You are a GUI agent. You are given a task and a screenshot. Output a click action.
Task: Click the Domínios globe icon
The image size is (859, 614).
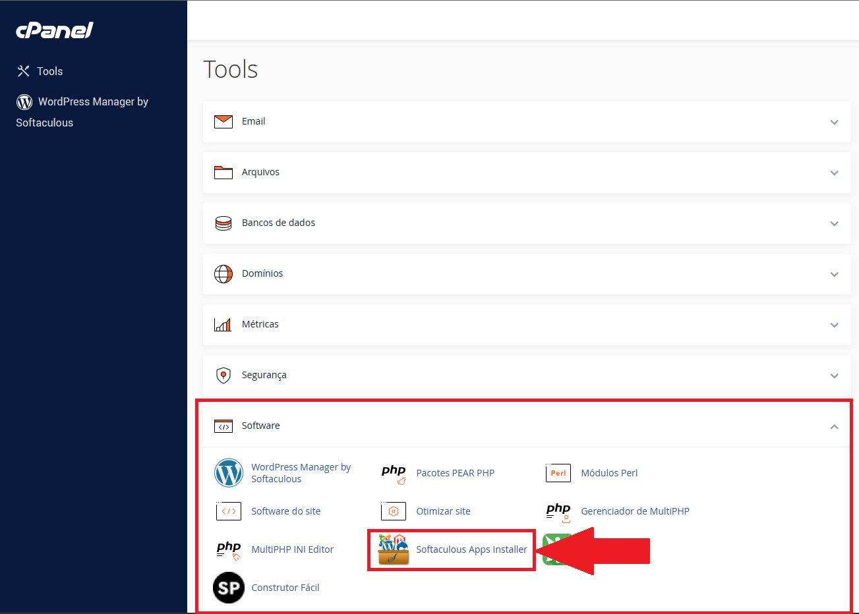coord(223,273)
